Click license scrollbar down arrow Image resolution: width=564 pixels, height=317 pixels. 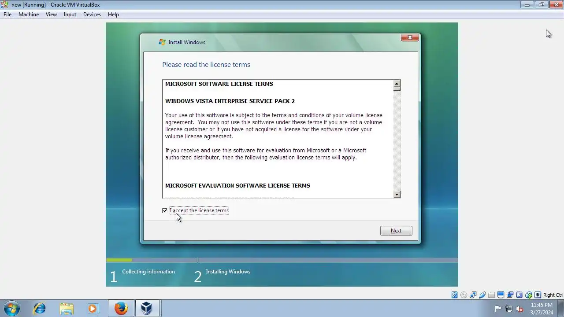tap(397, 195)
